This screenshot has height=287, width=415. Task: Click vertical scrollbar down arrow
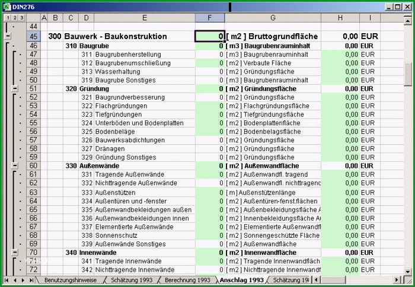click(x=408, y=272)
